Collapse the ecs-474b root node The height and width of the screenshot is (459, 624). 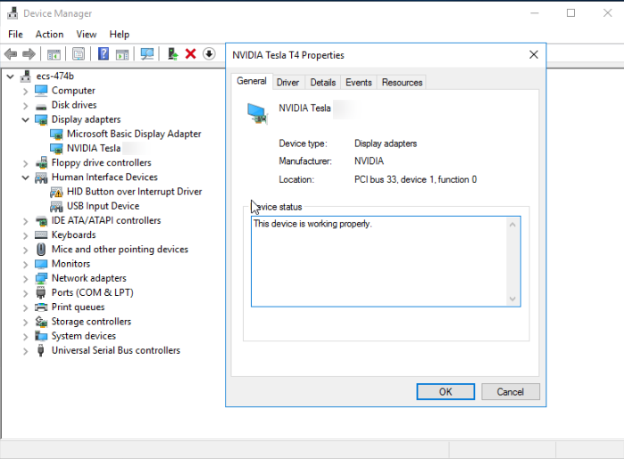[x=11, y=77]
